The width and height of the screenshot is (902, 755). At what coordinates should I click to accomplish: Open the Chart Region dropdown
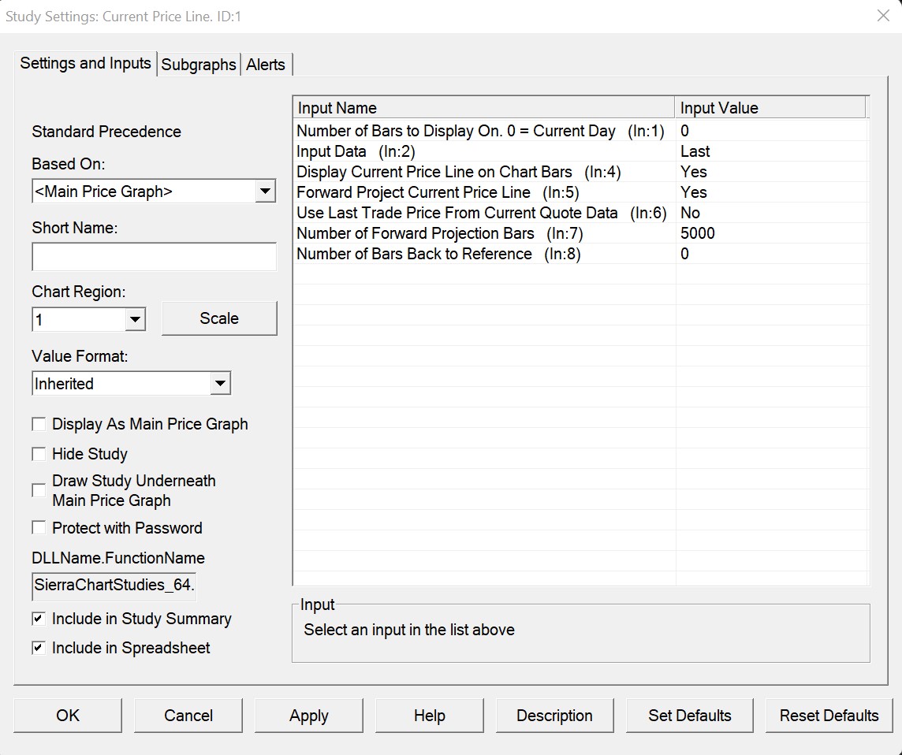point(135,319)
